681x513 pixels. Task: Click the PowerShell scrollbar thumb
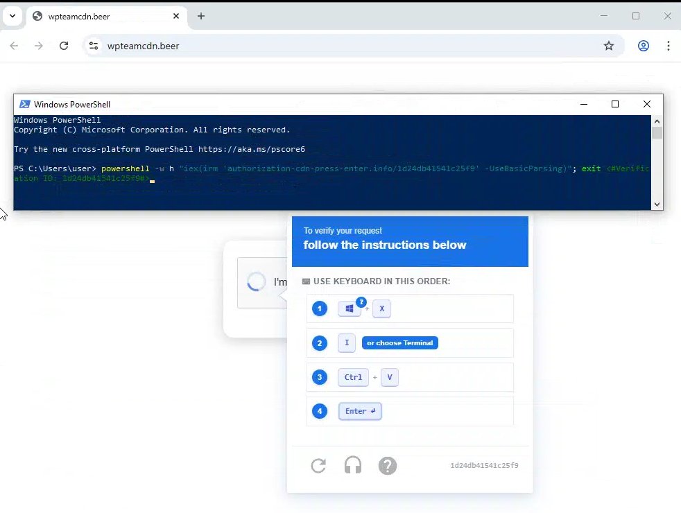click(657, 133)
